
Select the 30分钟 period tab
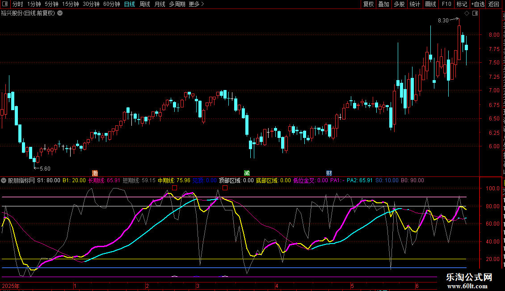point(91,4)
